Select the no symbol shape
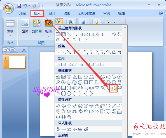The image size is (166, 138). click(x=75, y=88)
